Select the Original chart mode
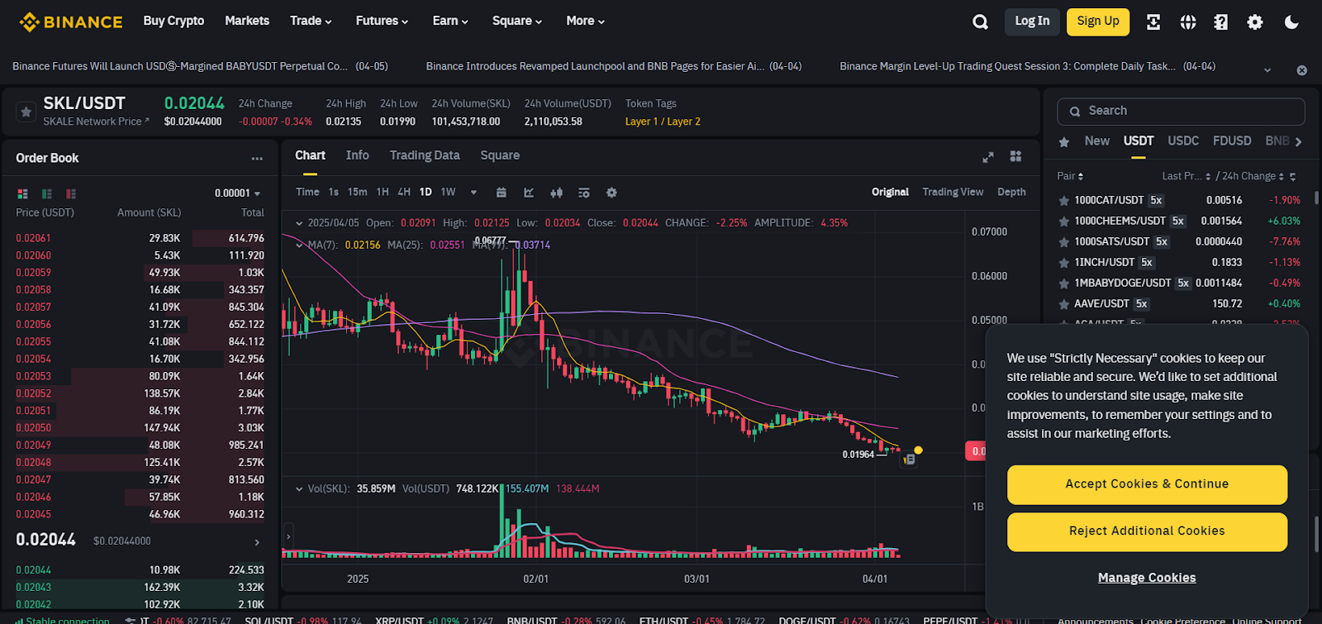The image size is (1322, 624). [890, 192]
